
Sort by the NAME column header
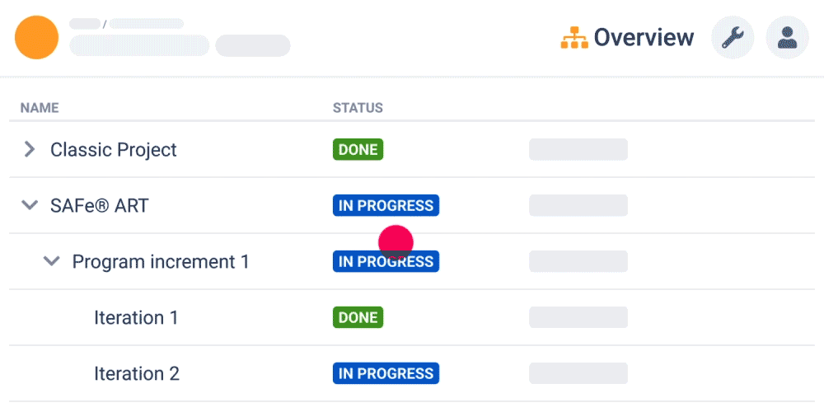click(40, 108)
